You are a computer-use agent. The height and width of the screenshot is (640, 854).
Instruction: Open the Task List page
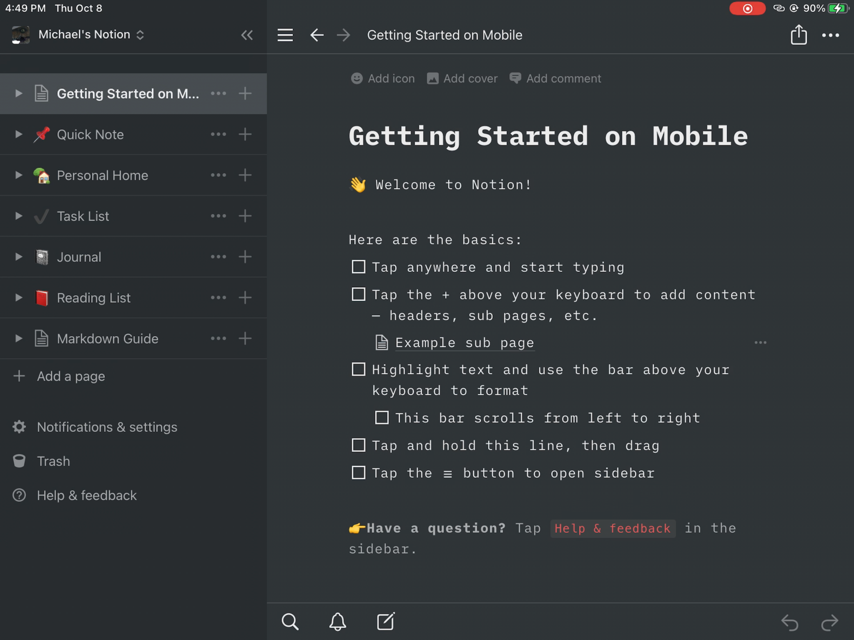point(83,216)
